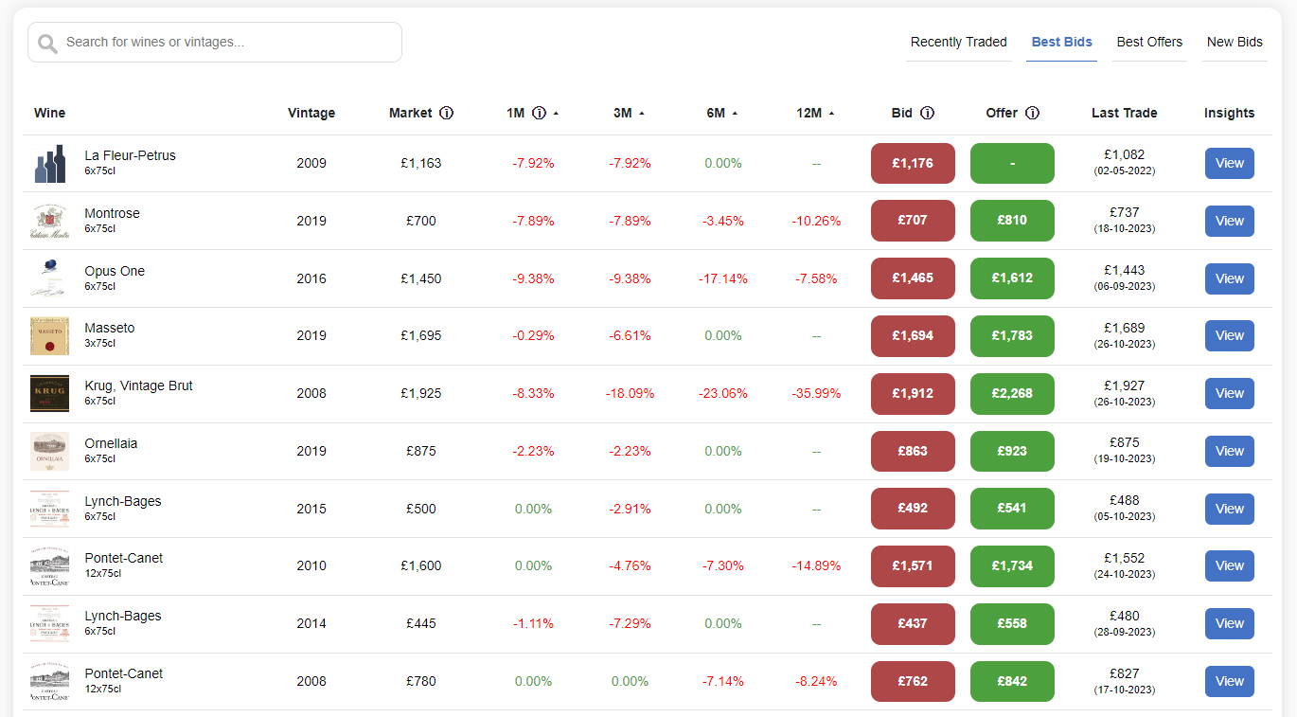View insights for Ornellaia 2019
Screen dimensions: 1297x717
pyautogui.click(x=1230, y=451)
